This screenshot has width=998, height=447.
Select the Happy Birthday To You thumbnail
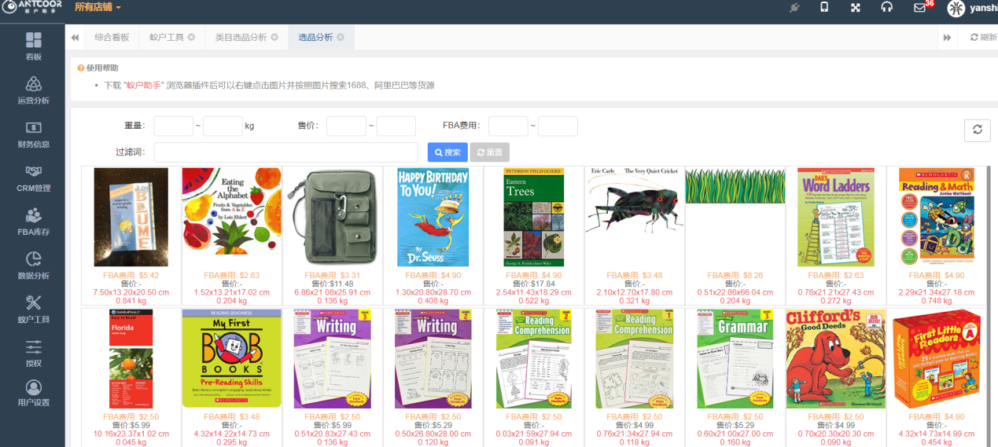(x=433, y=217)
